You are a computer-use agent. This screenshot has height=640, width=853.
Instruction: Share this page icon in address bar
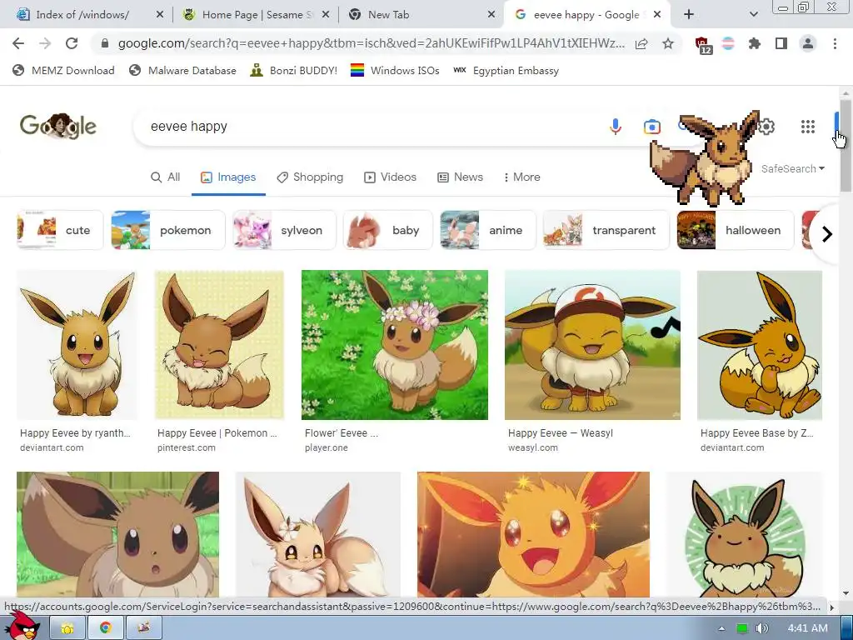point(641,43)
